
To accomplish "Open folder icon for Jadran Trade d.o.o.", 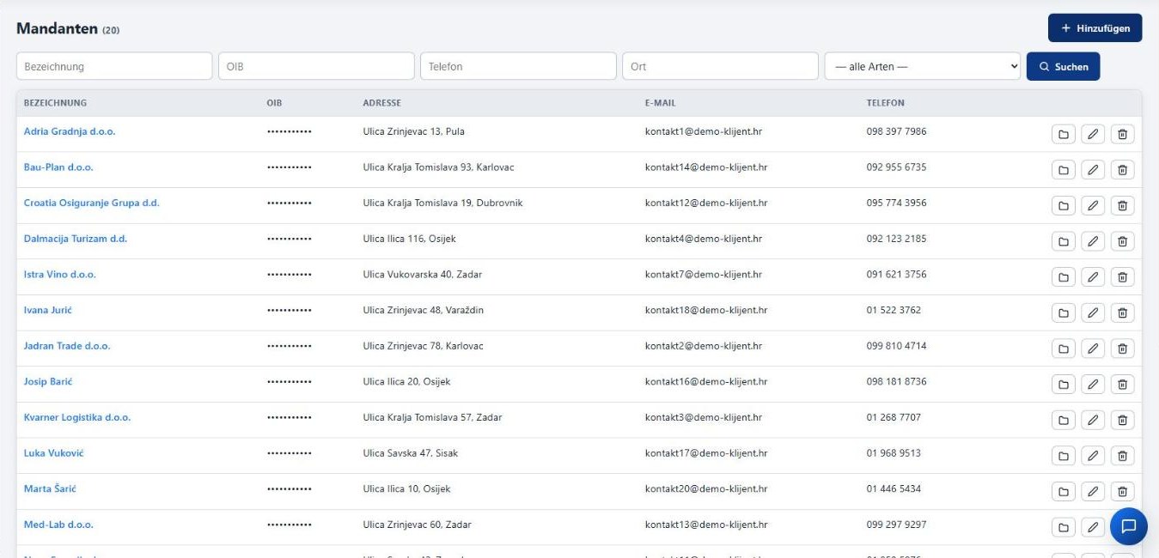I will (x=1063, y=349).
